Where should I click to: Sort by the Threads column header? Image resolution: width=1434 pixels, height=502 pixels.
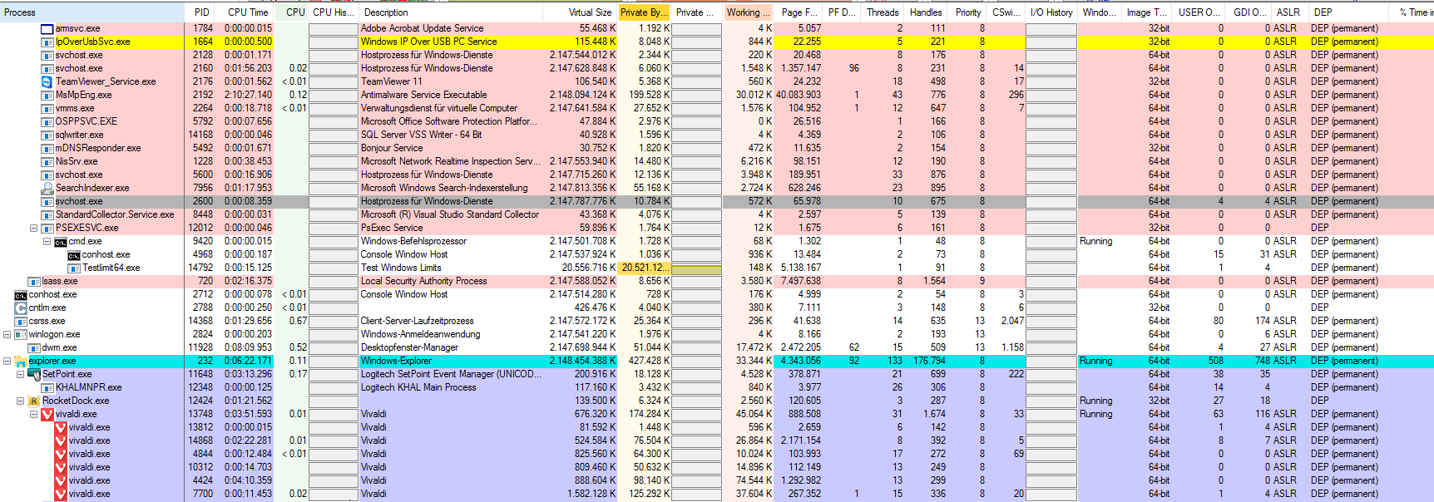tap(883, 12)
